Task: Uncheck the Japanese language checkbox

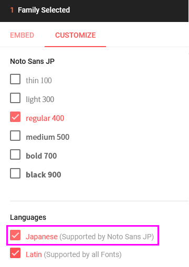Action: 15,235
